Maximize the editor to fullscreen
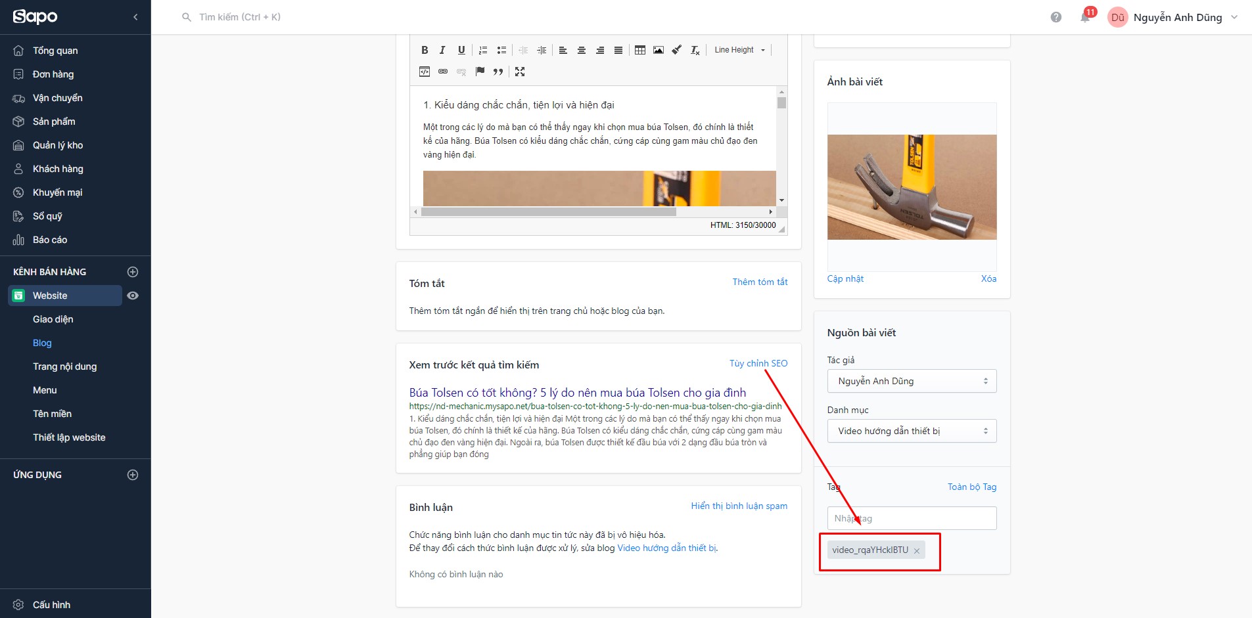 point(520,72)
